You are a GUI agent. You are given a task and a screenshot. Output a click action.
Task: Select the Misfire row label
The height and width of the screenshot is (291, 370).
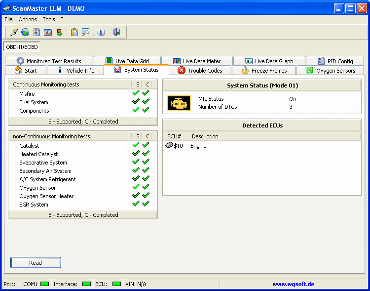[x=27, y=94]
